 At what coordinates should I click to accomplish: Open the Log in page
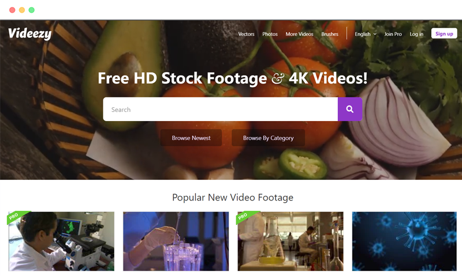coord(416,34)
